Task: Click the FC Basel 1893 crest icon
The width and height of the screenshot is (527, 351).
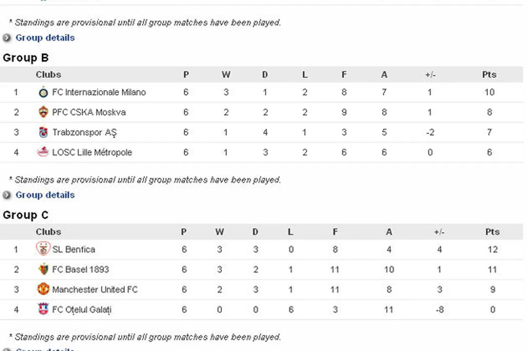Action: pyautogui.click(x=44, y=269)
